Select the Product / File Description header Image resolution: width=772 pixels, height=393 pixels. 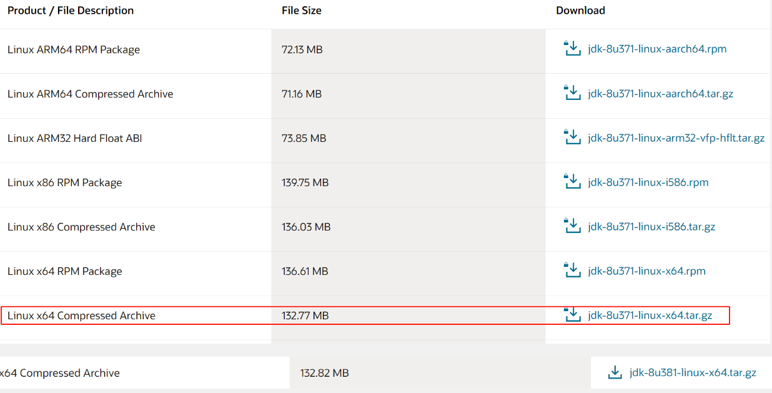71,10
